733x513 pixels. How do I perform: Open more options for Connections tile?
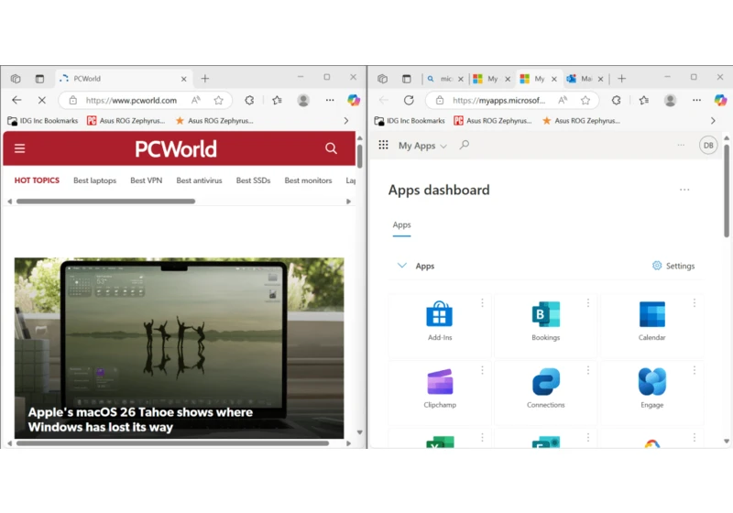click(588, 370)
